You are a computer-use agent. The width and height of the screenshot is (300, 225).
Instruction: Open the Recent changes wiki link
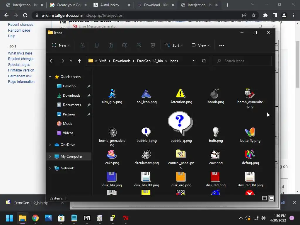tap(21, 25)
